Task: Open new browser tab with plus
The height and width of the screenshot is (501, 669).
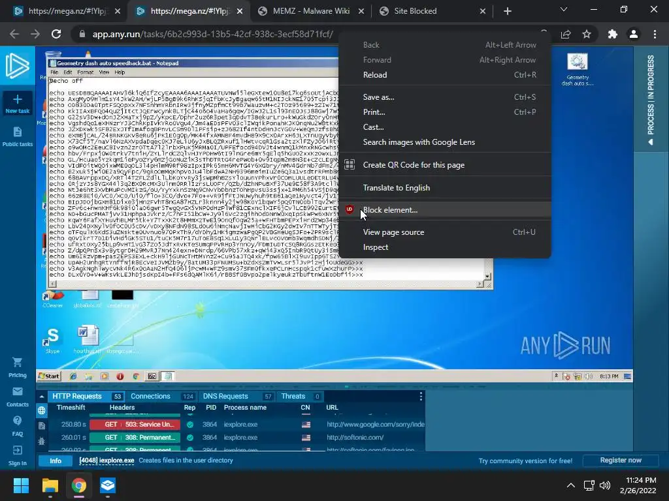Action: pyautogui.click(x=507, y=11)
